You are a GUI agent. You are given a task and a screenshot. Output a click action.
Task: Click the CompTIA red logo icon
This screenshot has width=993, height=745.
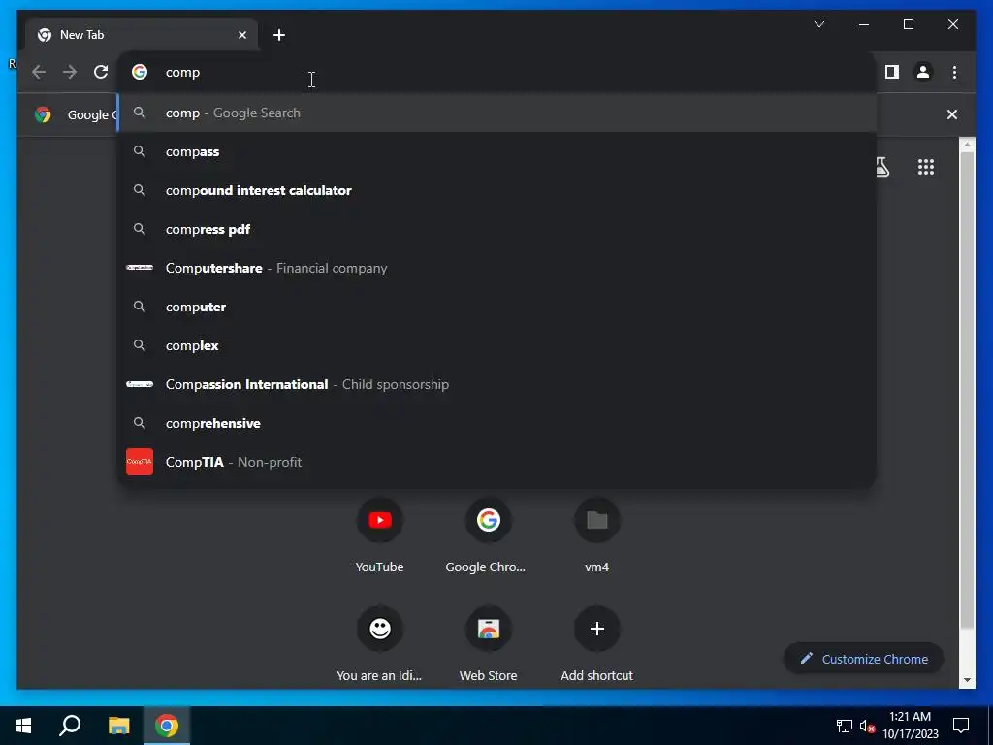[x=140, y=462]
